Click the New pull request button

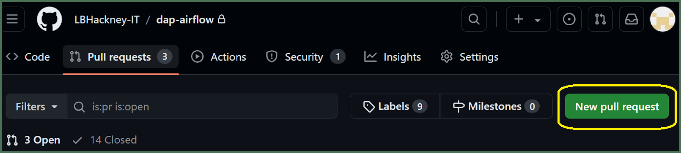coord(617,107)
